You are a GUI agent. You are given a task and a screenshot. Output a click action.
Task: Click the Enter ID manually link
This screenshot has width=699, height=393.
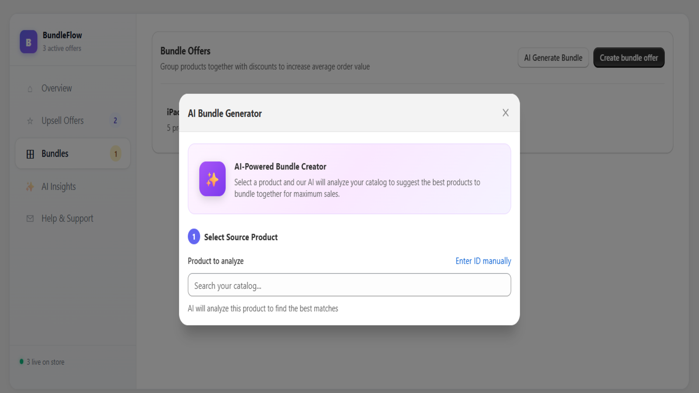[483, 261]
